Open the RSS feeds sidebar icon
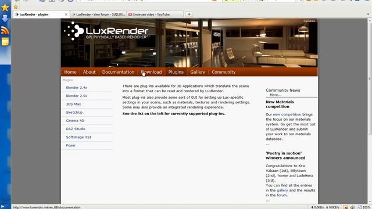The image size is (372, 209). (5, 31)
